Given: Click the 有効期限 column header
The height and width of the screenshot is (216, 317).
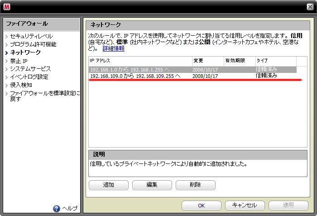Looking at the screenshot, I should [x=239, y=61].
